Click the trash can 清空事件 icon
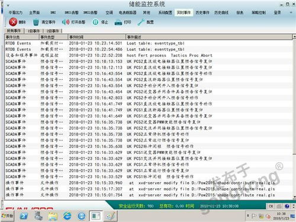The width and height of the screenshot is (296, 222). pos(36,22)
